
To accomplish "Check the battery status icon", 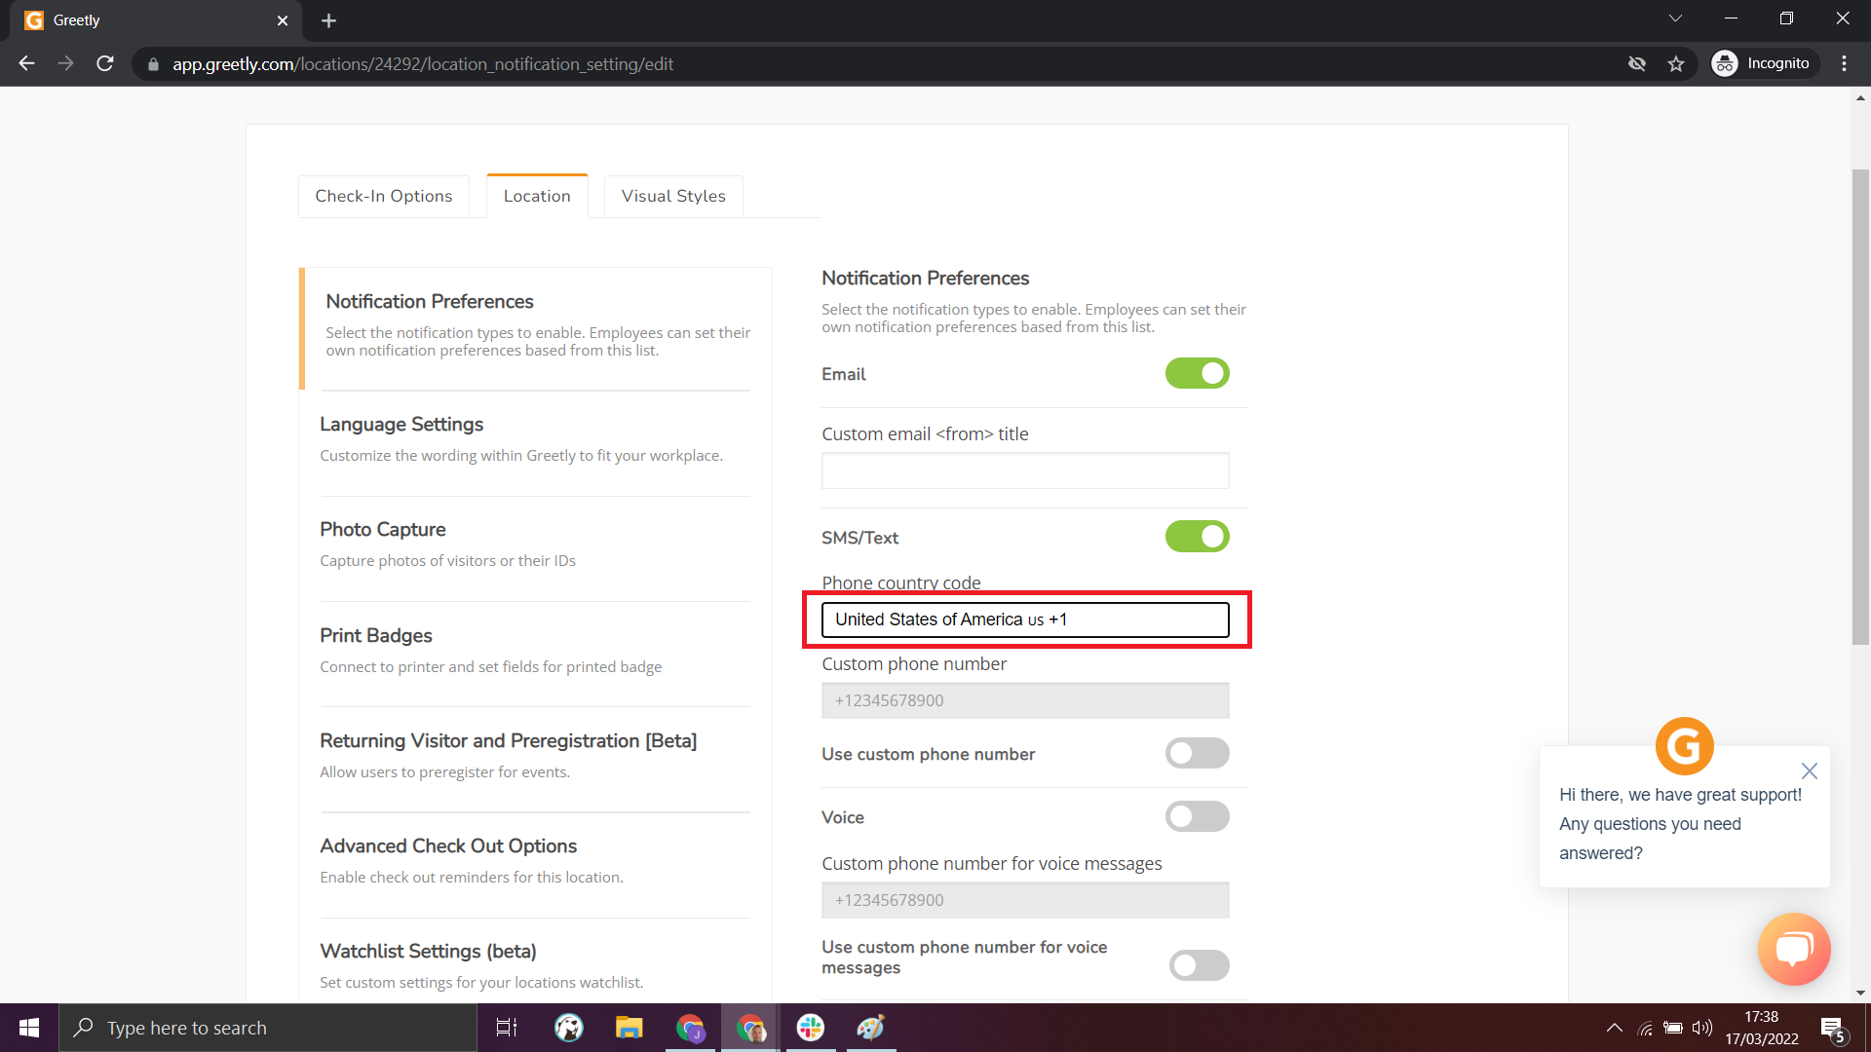I will pyautogui.click(x=1673, y=1028).
